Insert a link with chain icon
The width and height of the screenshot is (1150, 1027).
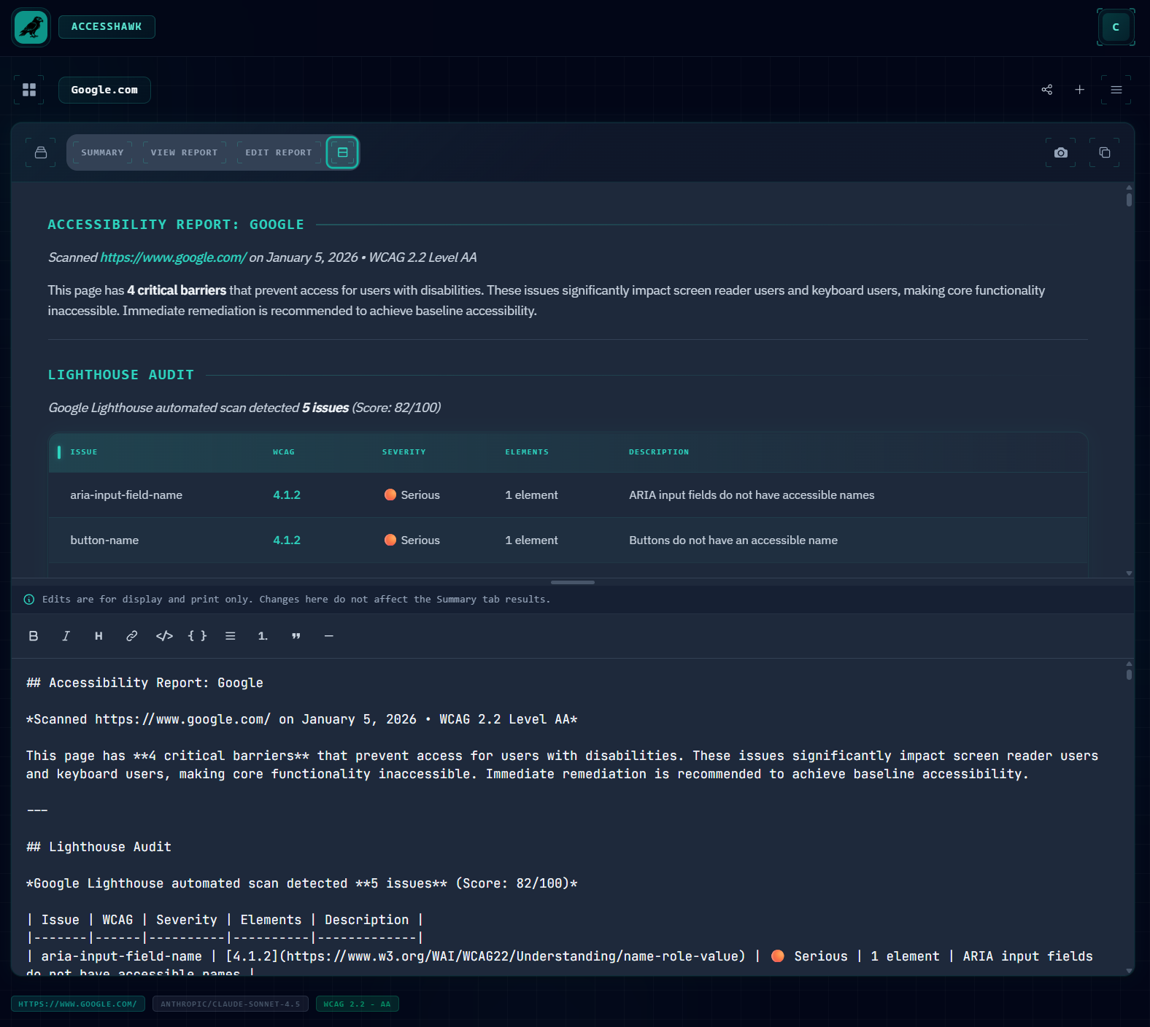(131, 636)
